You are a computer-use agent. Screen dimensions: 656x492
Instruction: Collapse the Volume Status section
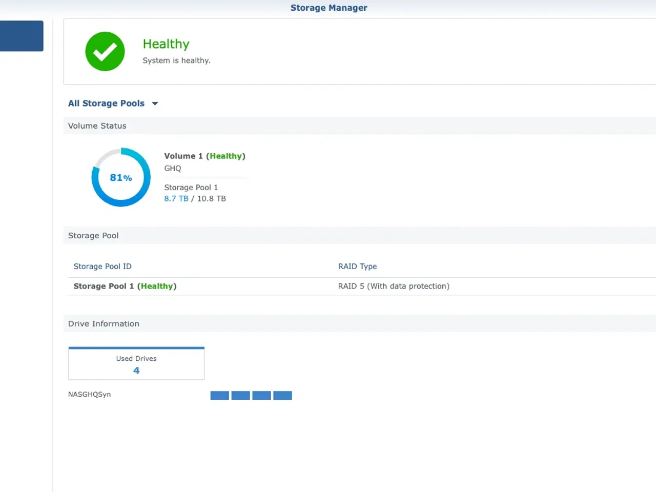pos(97,126)
